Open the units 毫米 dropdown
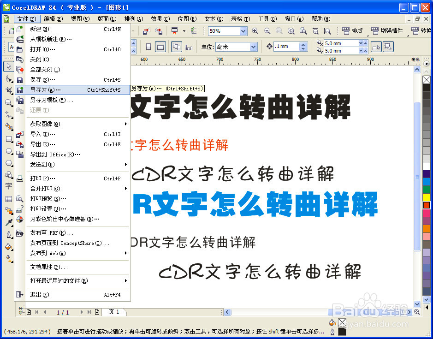 253,47
